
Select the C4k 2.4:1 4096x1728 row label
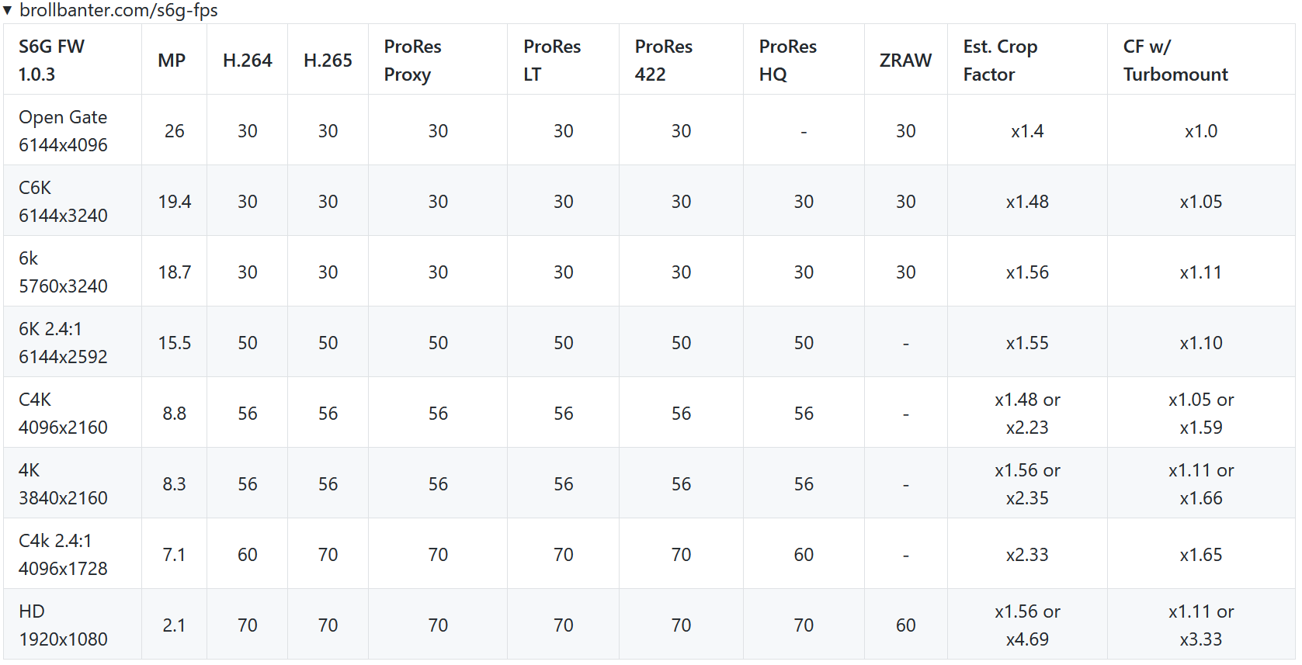pyautogui.click(x=63, y=555)
